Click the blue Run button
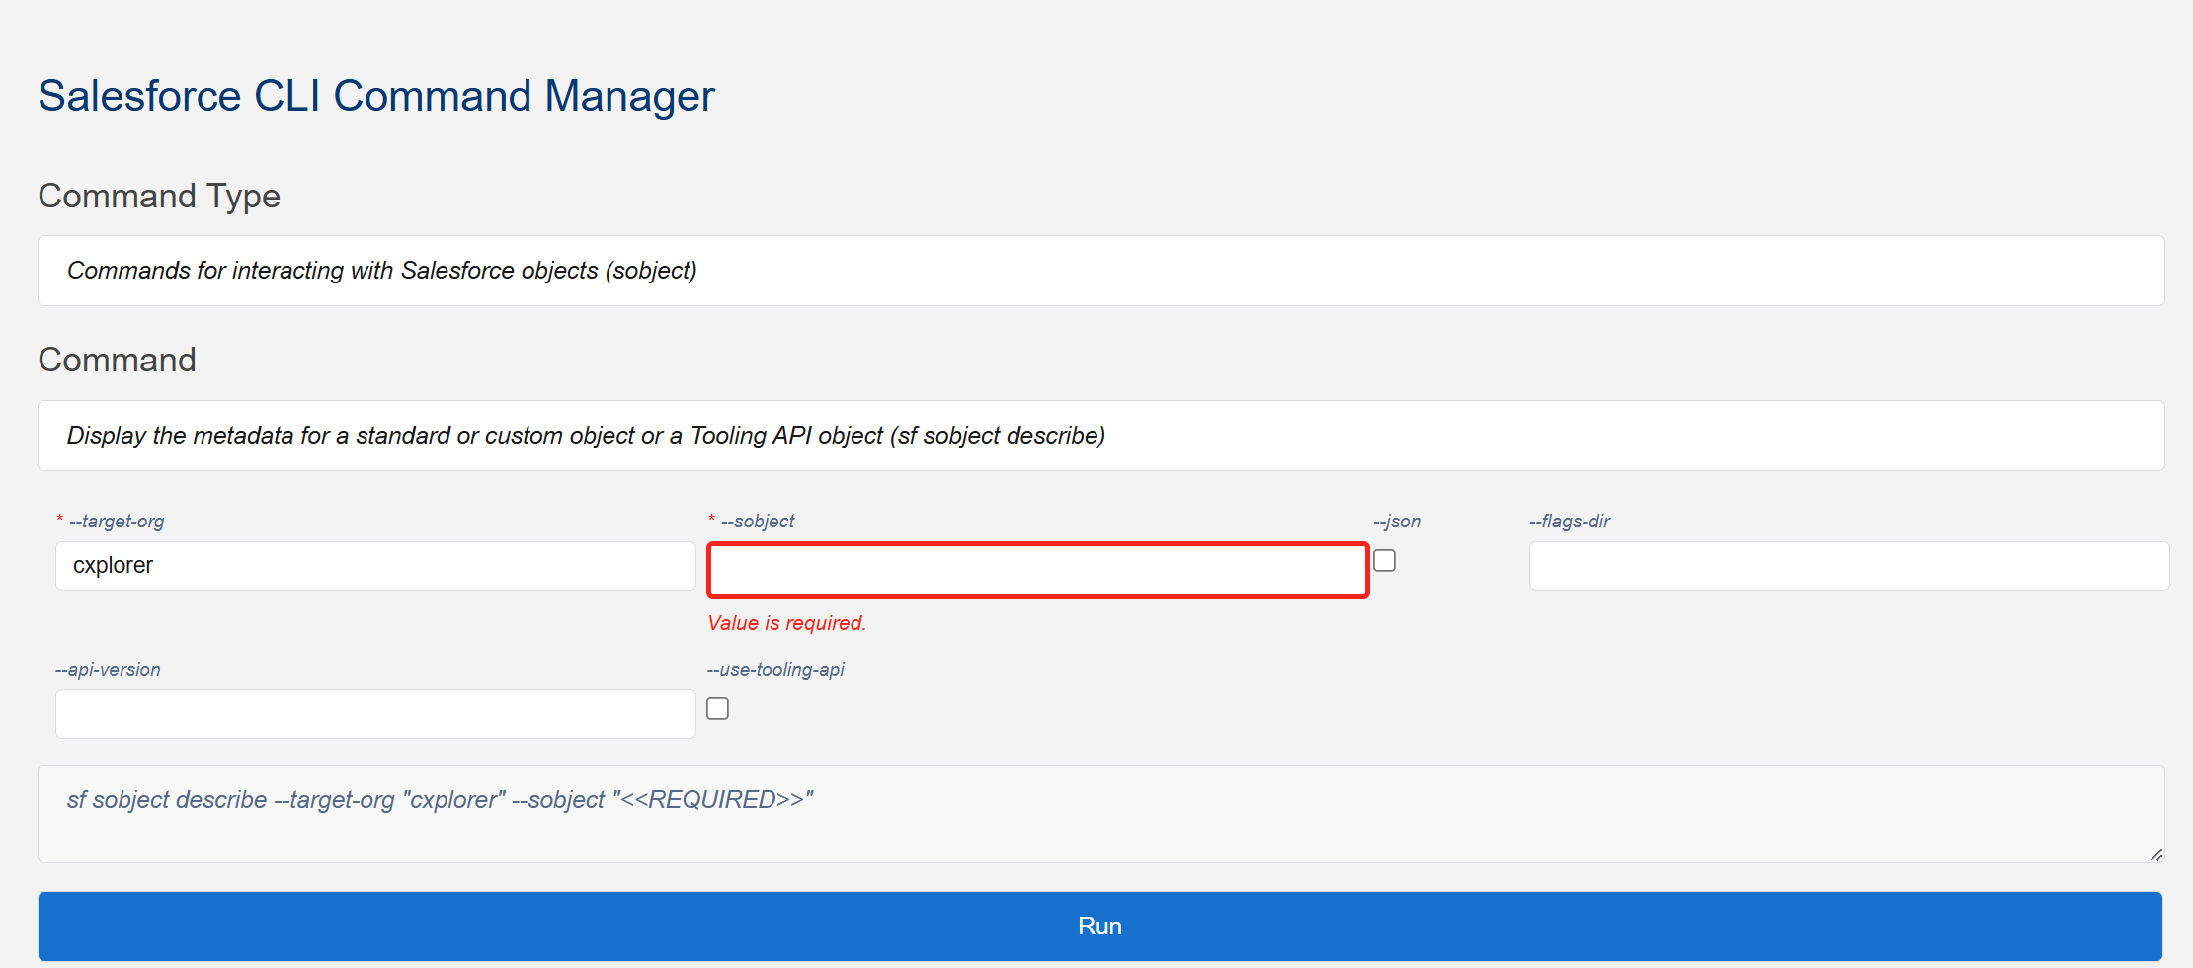This screenshot has width=2193, height=968. (x=1099, y=926)
